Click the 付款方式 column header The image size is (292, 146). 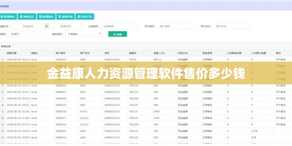[x=183, y=53]
